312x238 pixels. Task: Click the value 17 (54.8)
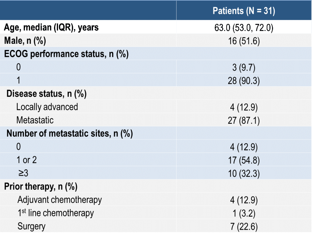point(244,160)
